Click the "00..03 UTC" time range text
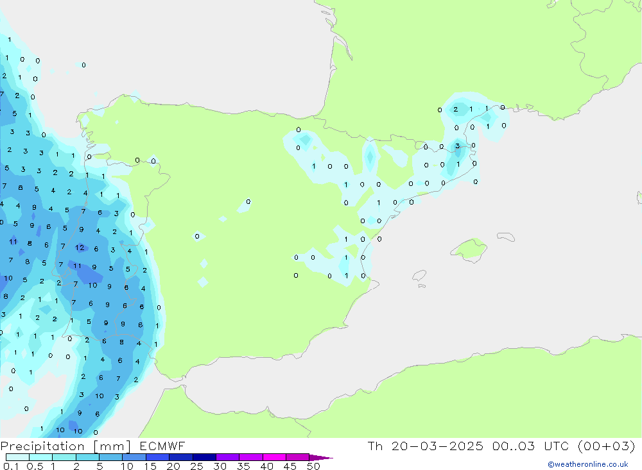Screen dimensions: 642x470 531,446
